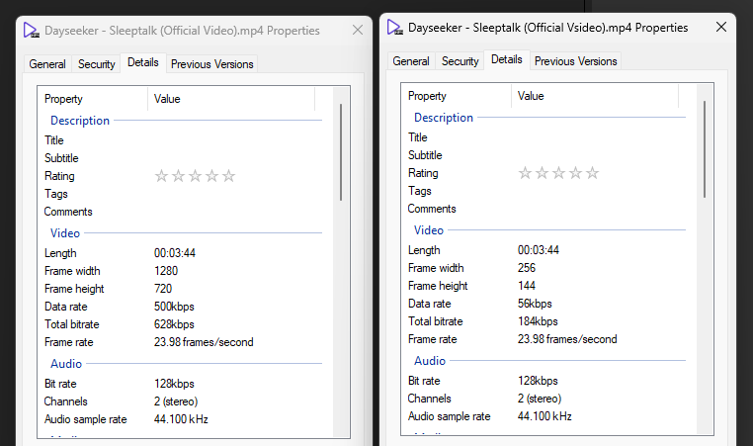The image size is (753, 446).
Task: Click the Description group header in right window
Action: click(444, 118)
